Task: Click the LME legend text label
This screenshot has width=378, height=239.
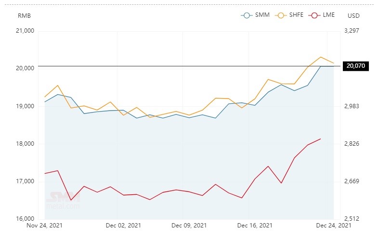Action: (328, 15)
